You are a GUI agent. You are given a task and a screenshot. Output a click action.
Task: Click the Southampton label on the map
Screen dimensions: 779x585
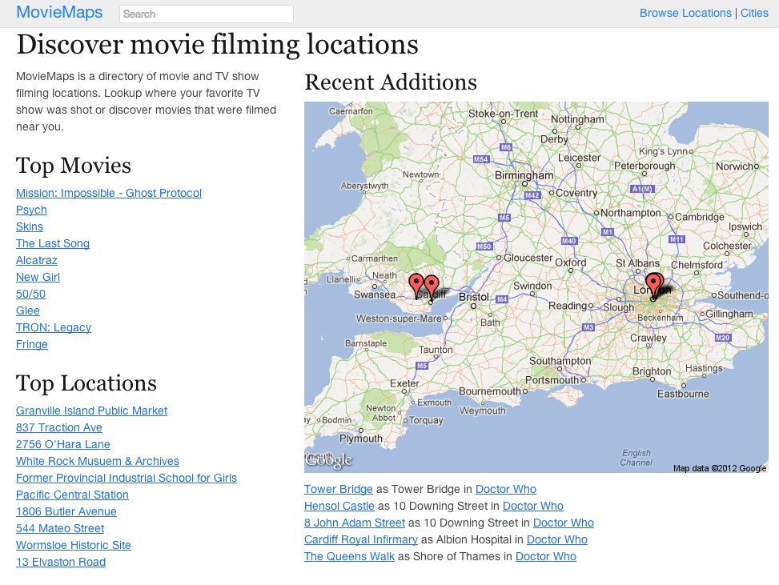pyautogui.click(x=560, y=361)
